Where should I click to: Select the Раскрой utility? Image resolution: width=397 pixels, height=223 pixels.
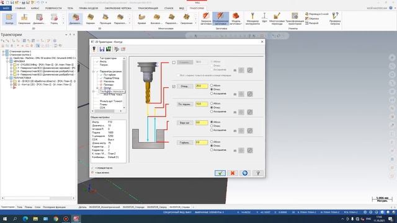(311, 24)
